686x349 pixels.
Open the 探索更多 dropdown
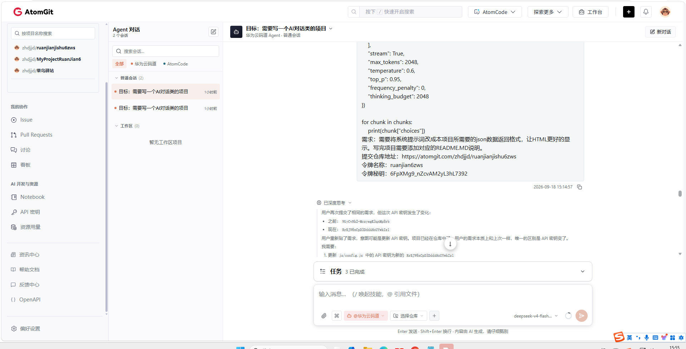point(548,12)
